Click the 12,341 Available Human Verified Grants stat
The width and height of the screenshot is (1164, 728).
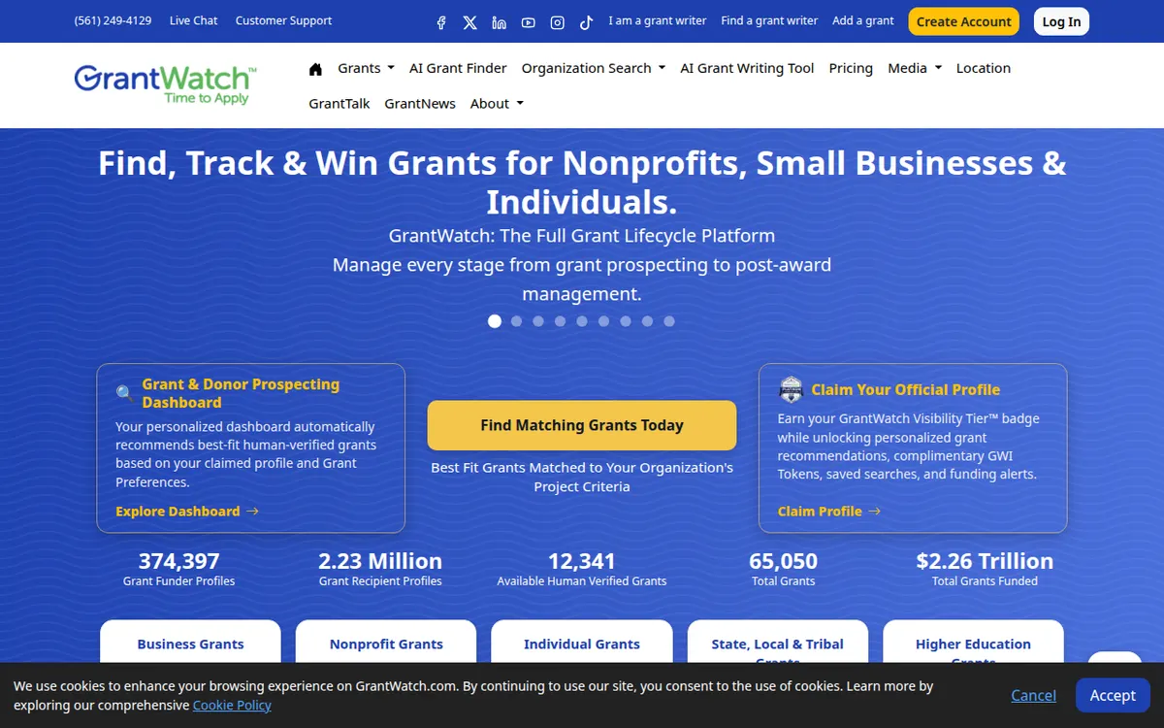click(582, 569)
